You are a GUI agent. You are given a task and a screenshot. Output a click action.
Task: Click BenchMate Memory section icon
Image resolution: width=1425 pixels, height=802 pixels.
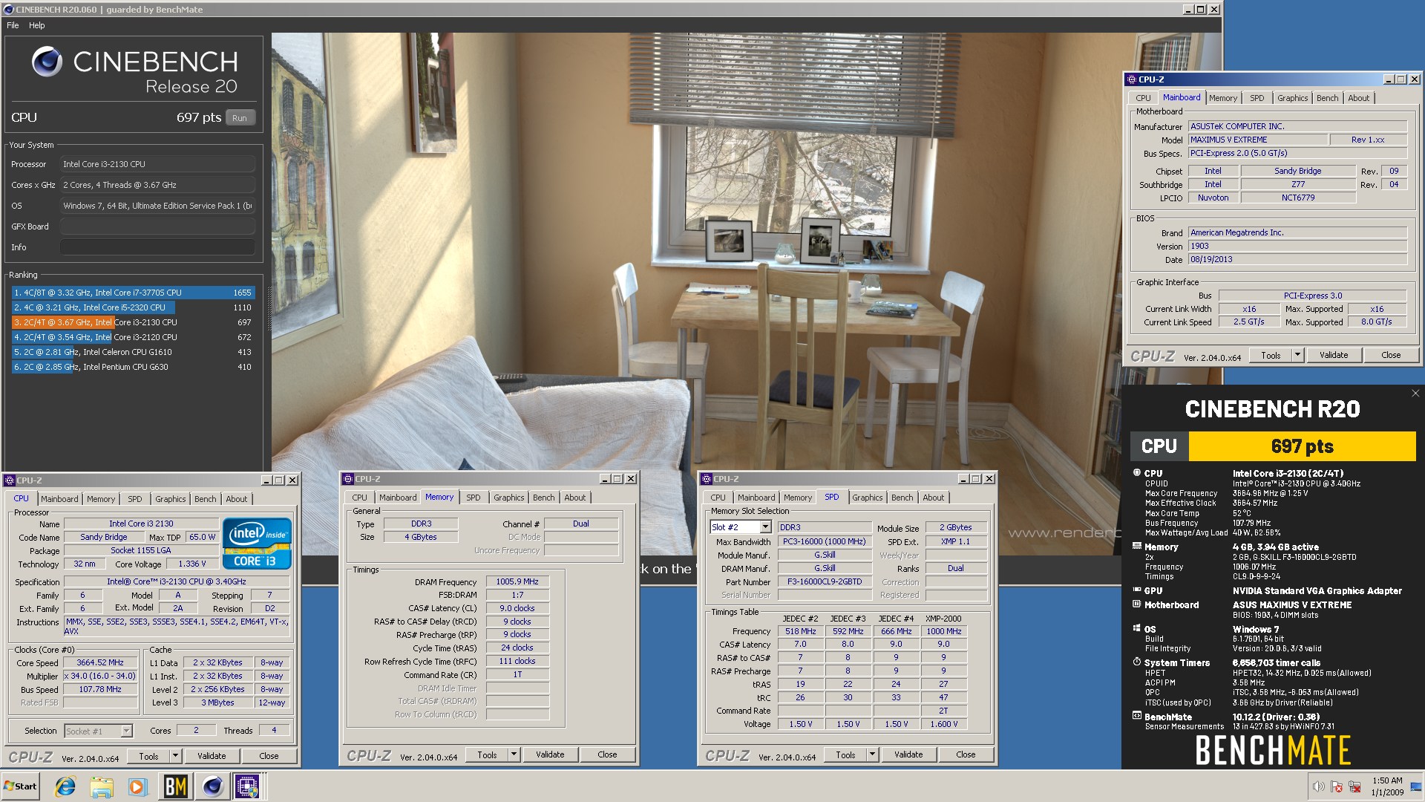tap(1136, 546)
